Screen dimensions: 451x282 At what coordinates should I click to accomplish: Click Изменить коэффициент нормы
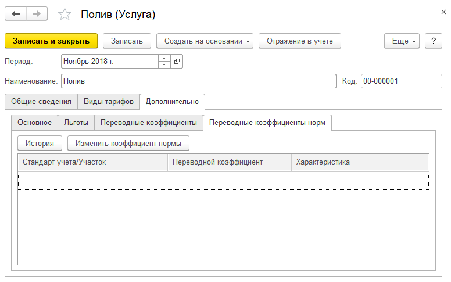pos(128,143)
